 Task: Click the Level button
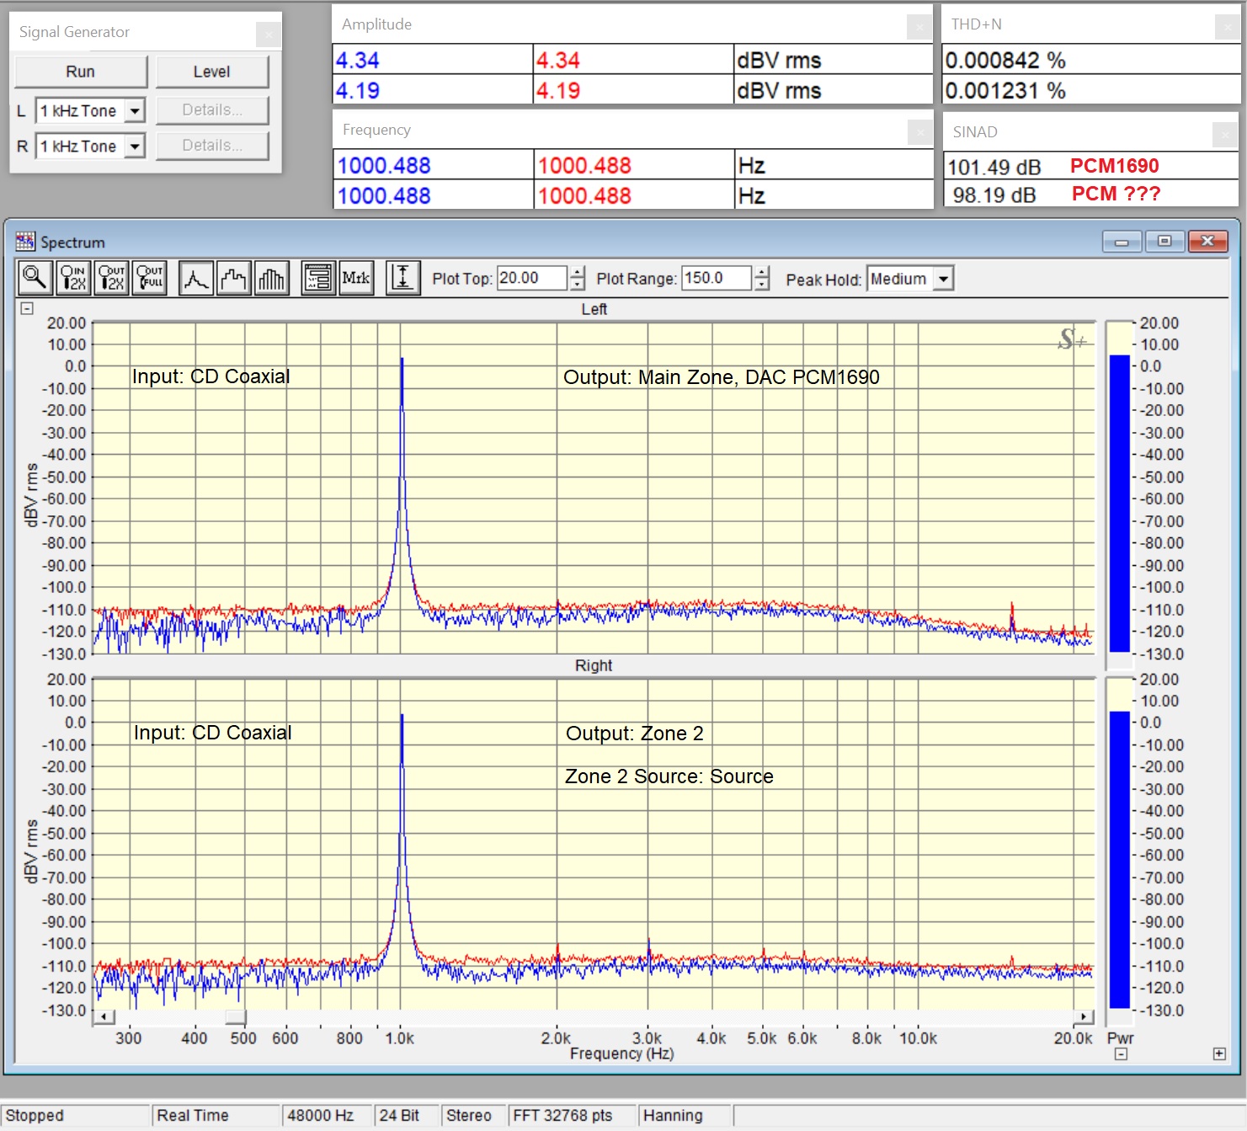tap(212, 72)
